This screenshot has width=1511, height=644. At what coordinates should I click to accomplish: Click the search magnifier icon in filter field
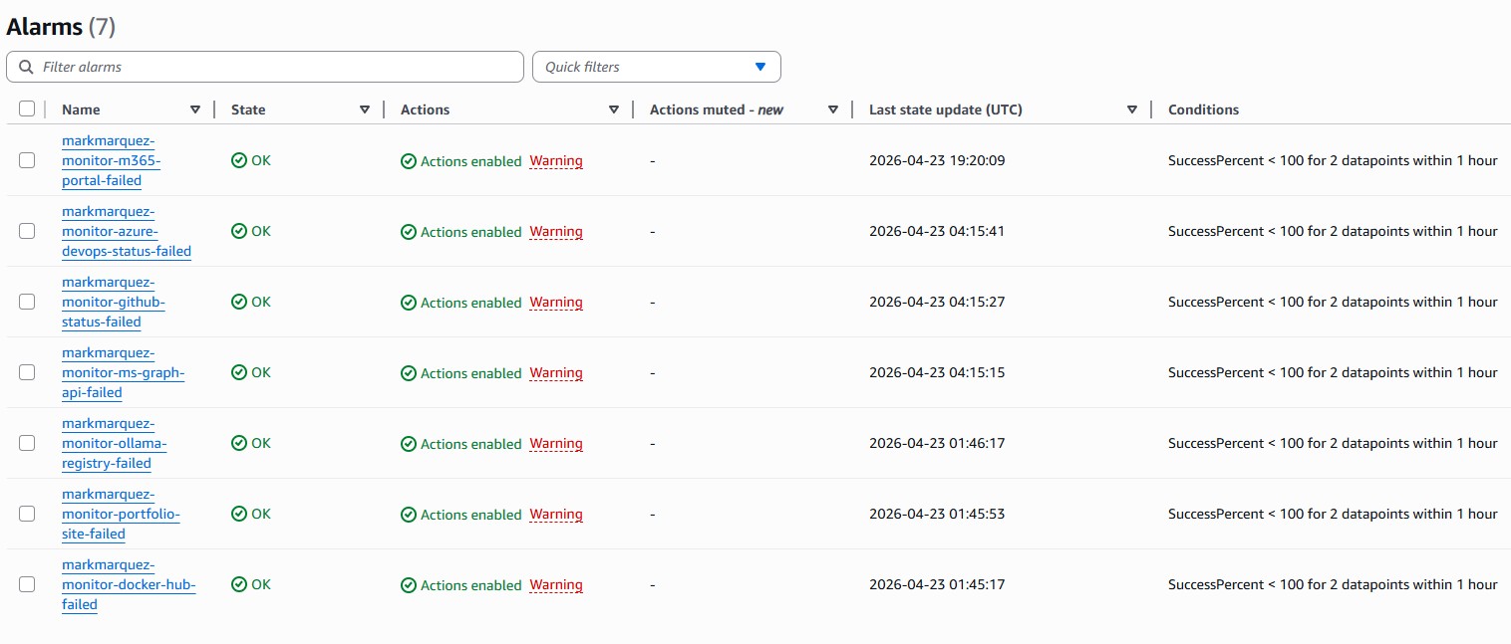pos(25,66)
